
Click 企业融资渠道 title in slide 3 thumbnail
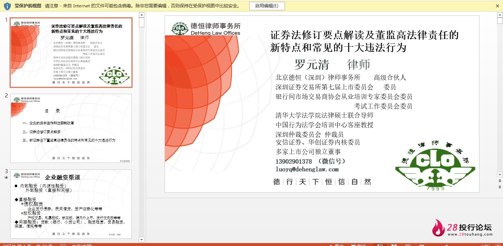(63, 177)
